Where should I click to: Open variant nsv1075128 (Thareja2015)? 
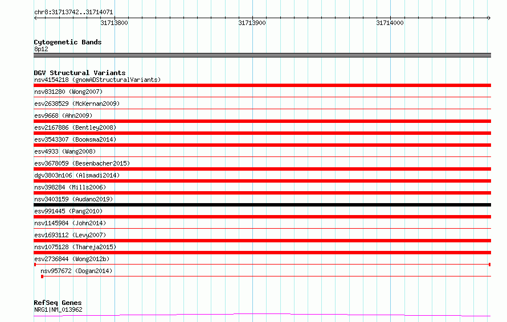pyautogui.click(x=75, y=247)
